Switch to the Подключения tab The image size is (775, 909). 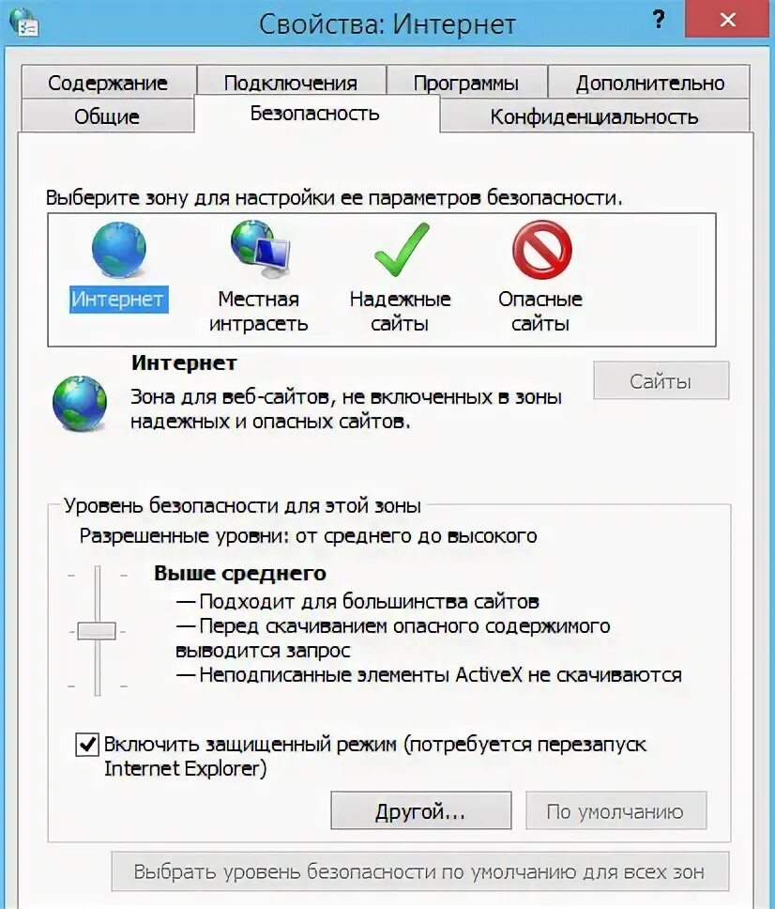point(291,83)
